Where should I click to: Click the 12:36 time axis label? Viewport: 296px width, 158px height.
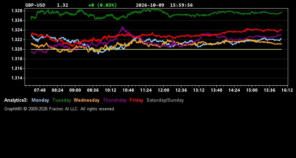181,90
